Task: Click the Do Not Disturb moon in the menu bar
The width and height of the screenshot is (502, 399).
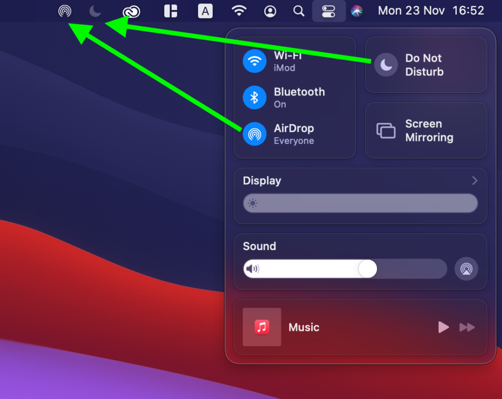Action: (x=95, y=10)
